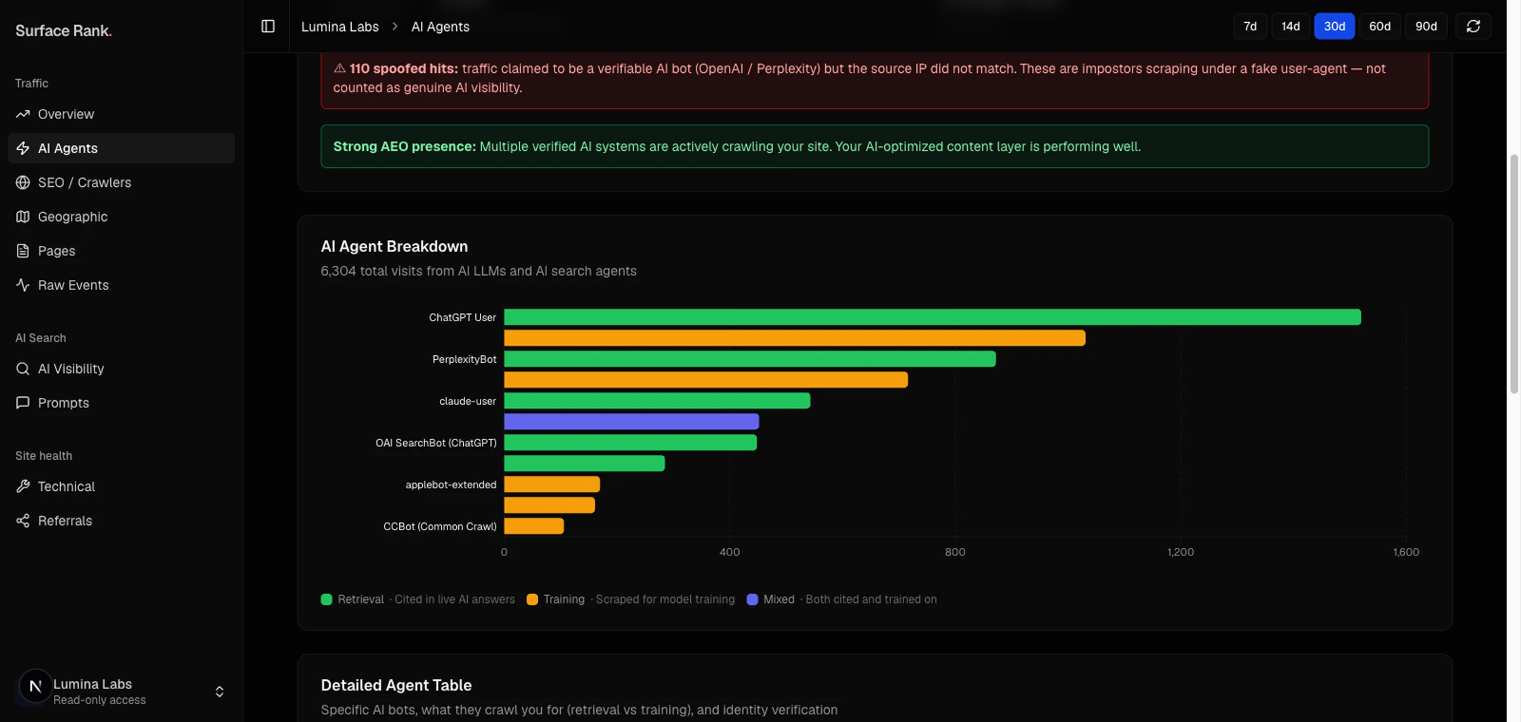Click the 'CCBot (Common Crawl)' label
This screenshot has width=1521, height=722.
440,526
